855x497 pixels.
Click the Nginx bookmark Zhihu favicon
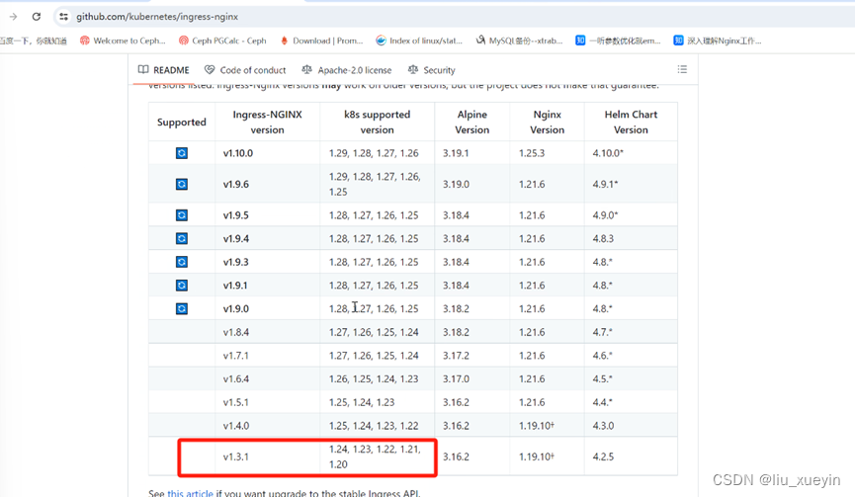pyautogui.click(x=678, y=41)
